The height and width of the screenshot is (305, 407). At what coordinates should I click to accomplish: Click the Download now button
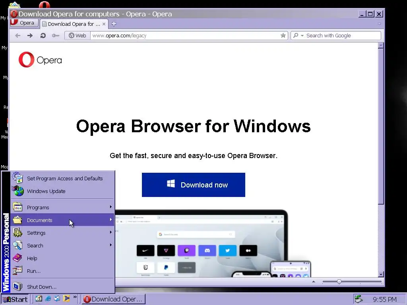[194, 185]
